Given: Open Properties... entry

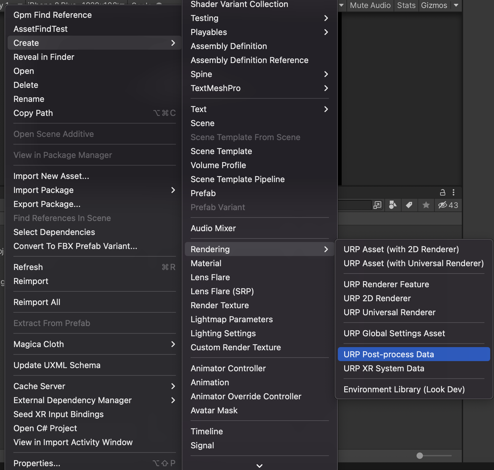Looking at the screenshot, I should click(95, 463).
